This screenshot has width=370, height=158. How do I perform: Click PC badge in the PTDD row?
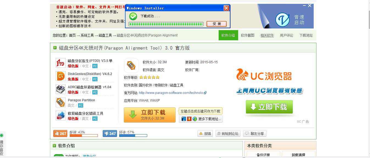coord(95,66)
